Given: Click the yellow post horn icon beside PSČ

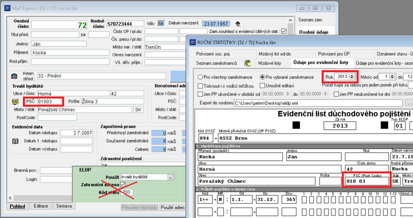Looking at the screenshot, I should coord(15,102).
